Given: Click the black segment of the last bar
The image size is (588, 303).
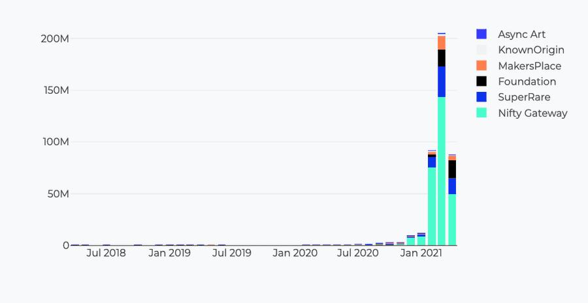Looking at the screenshot, I should [452, 169].
